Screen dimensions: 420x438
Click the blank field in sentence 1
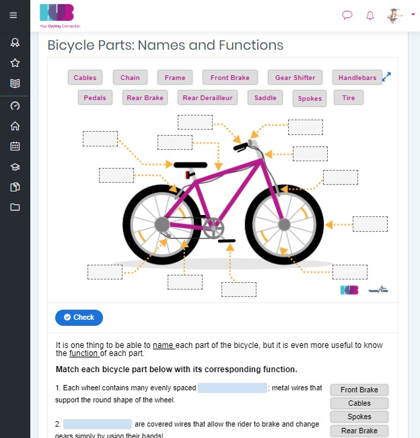click(x=232, y=388)
